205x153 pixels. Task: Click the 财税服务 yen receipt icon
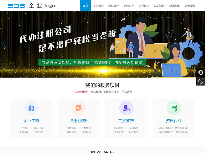(x=79, y=108)
